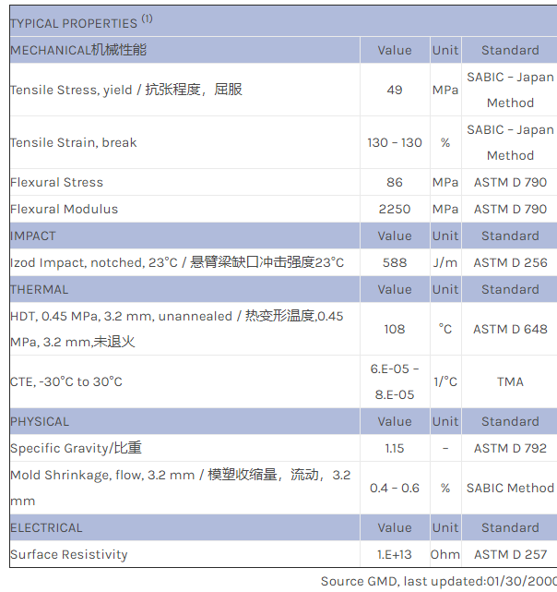Click the Tensile Stress, yield row label

[x=126, y=90]
